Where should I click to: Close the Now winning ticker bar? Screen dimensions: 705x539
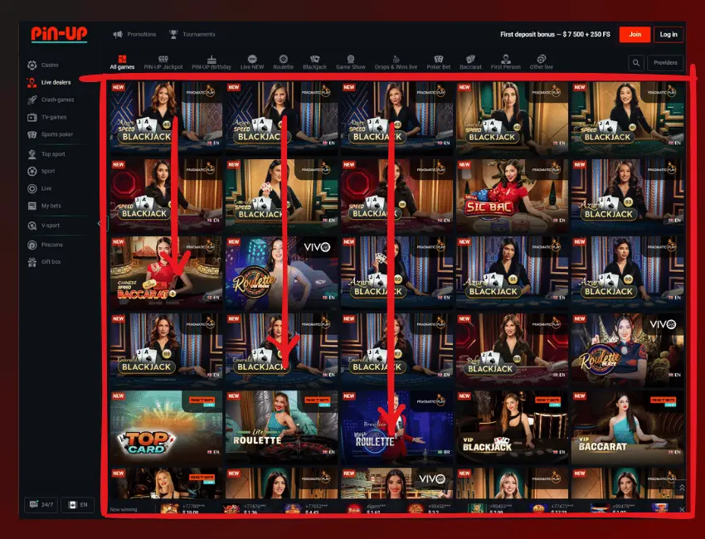point(682,509)
